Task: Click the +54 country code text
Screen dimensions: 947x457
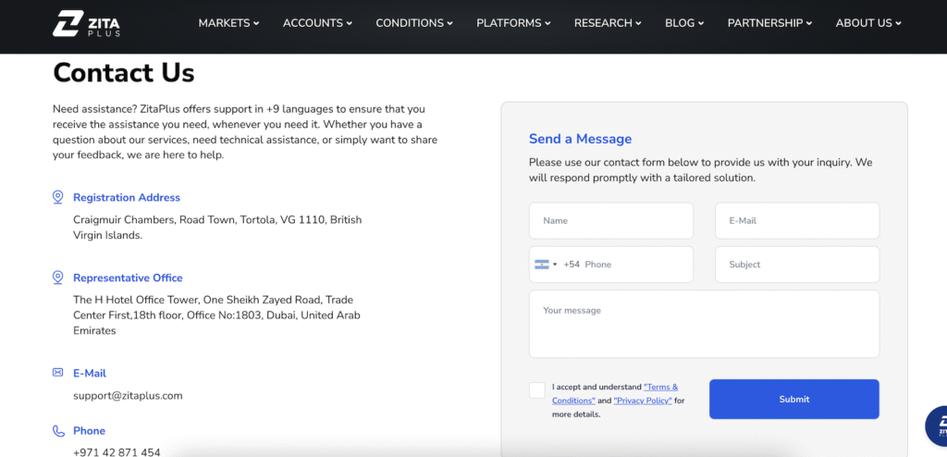Action: click(572, 265)
